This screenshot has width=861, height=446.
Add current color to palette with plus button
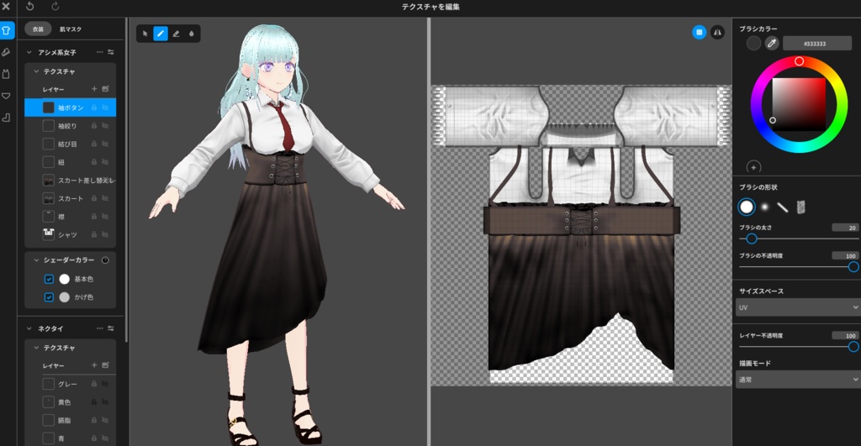pos(753,167)
